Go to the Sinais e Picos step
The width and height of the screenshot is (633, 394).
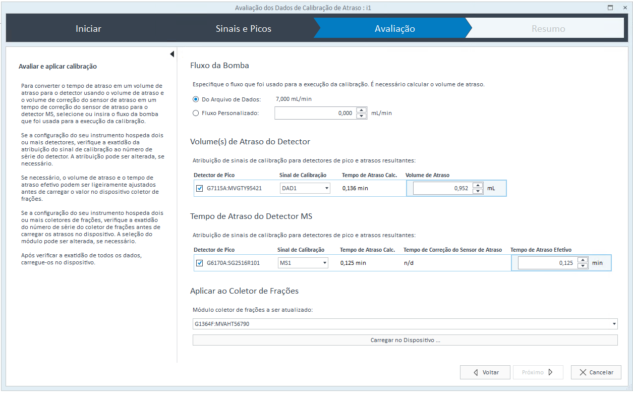click(x=244, y=29)
